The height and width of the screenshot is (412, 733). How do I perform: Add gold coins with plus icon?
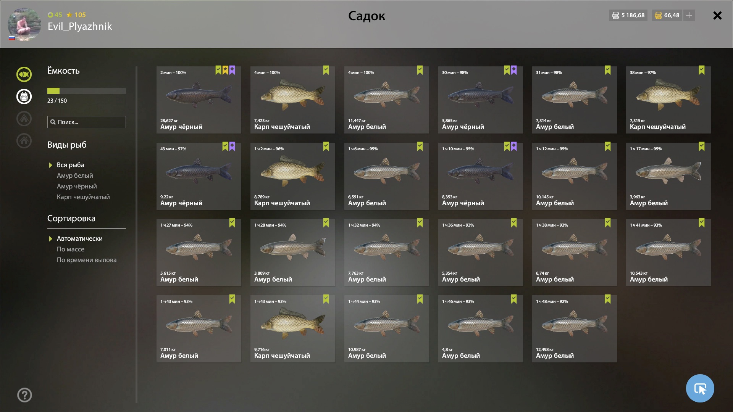[689, 15]
